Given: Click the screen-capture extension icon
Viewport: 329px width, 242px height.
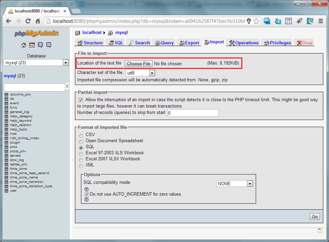Looking at the screenshot, I should point(267,21).
